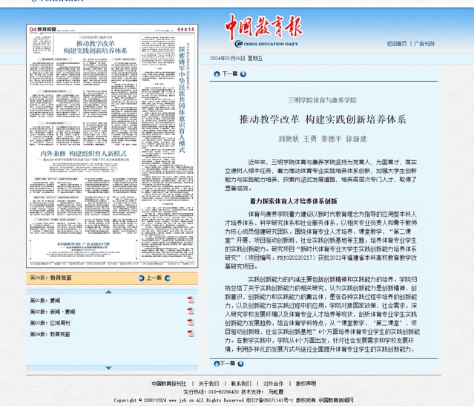Click the orange bar label 第04版：教育视窗

pyautogui.click(x=50, y=278)
